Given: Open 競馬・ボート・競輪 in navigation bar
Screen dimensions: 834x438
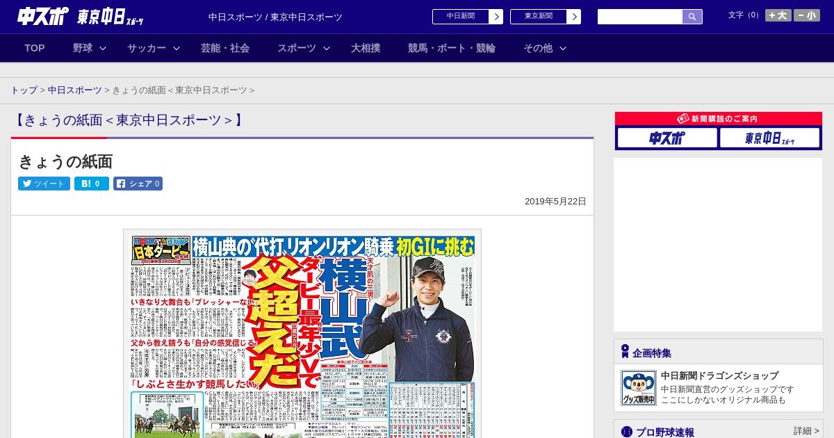Looking at the screenshot, I should click(452, 48).
